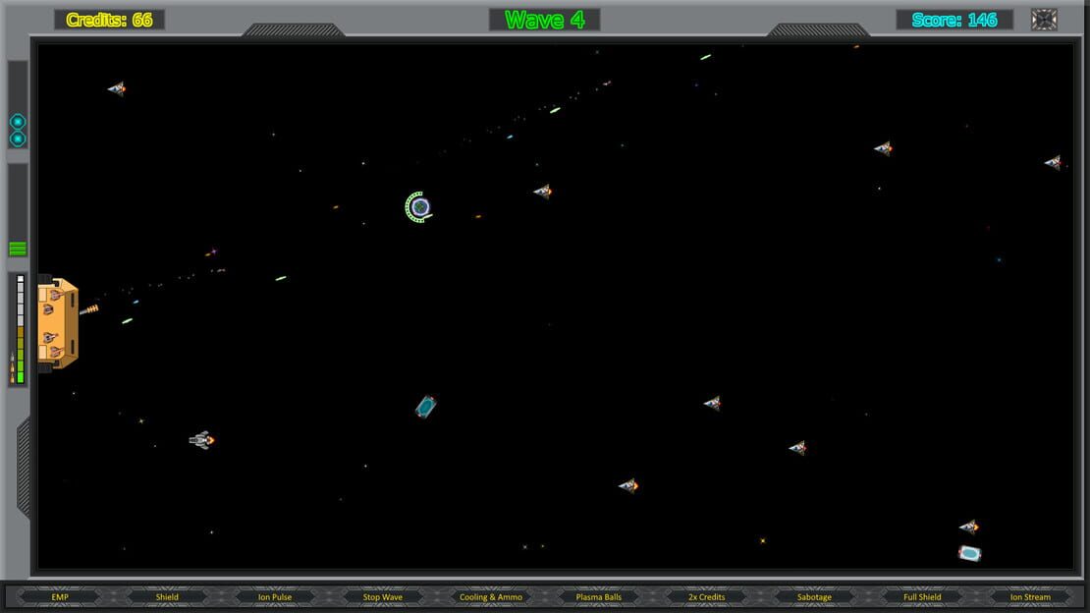Collect the teal crate near the Full Shield button
The height and width of the screenshot is (613, 1090).
point(970,553)
